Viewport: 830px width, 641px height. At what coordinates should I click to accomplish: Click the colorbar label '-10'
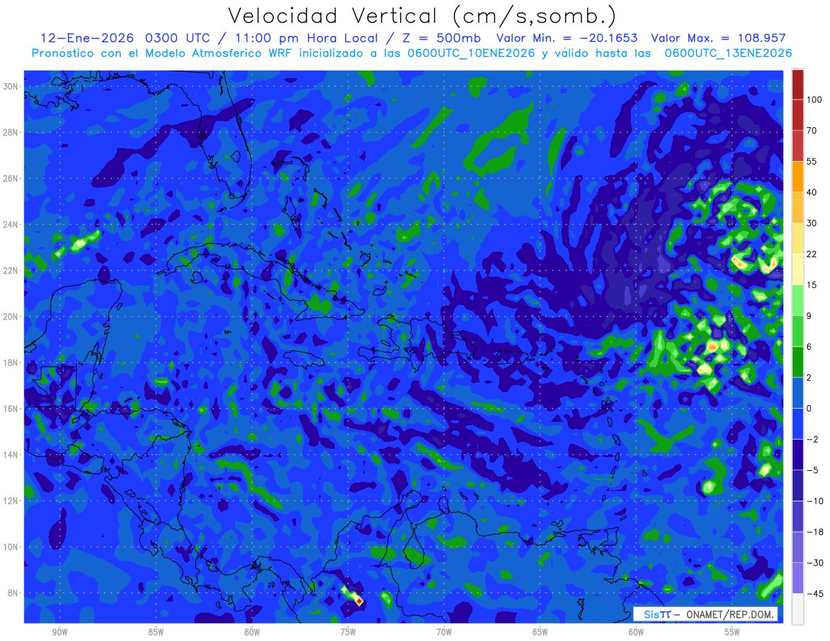(814, 501)
